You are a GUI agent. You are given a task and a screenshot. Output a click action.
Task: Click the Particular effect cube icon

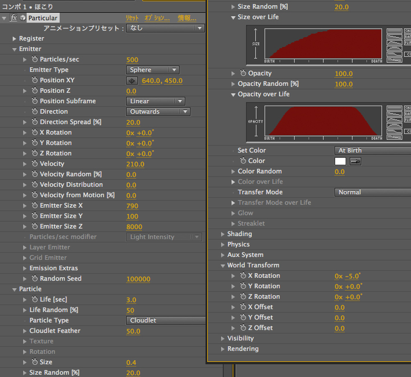pos(23,18)
